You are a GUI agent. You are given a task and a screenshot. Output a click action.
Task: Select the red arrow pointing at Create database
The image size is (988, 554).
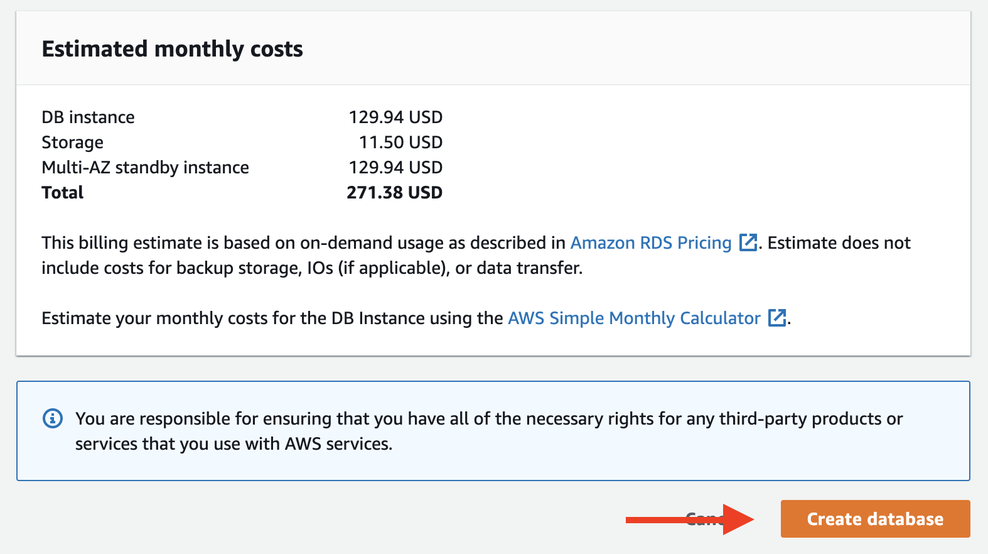690,519
